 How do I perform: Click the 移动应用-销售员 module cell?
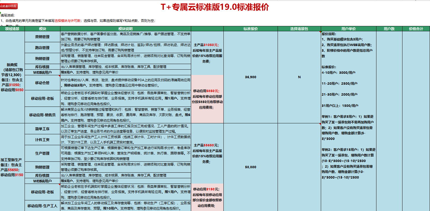pyautogui.click(x=42, y=115)
